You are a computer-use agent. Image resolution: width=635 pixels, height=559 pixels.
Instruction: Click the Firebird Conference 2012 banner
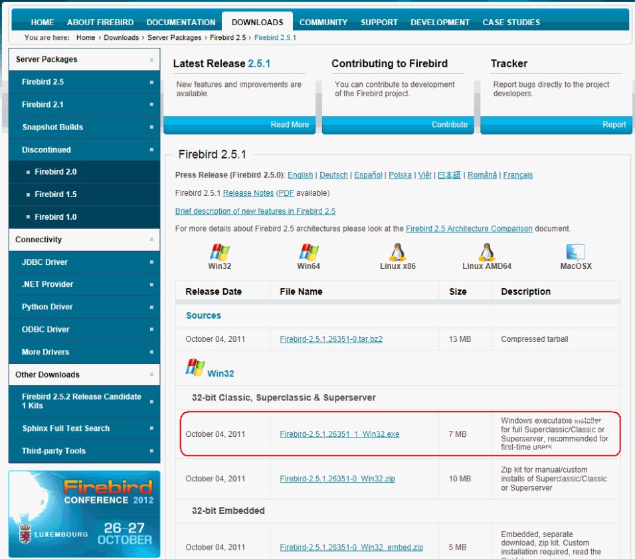click(84, 514)
